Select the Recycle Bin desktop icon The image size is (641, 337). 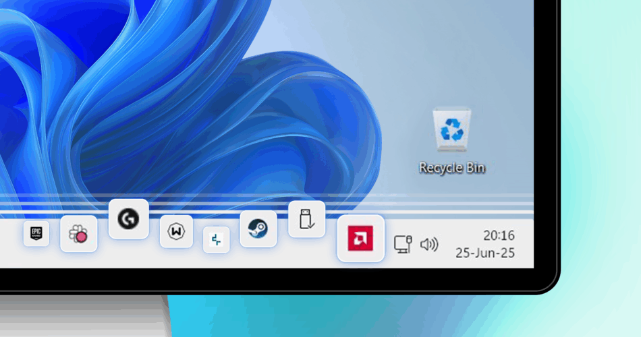[x=451, y=129]
